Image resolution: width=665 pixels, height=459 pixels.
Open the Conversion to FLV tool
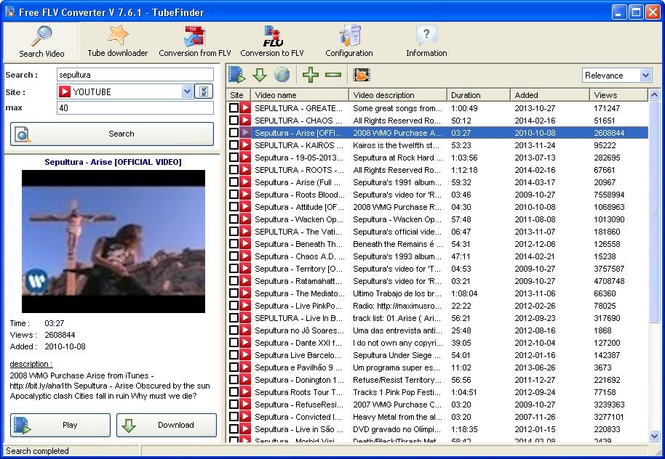pos(272,41)
